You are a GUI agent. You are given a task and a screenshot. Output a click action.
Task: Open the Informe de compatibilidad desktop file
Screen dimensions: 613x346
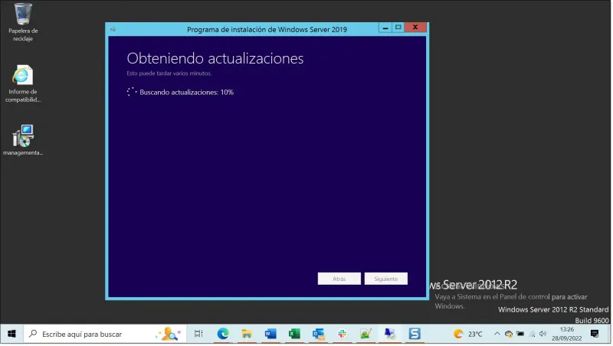click(x=23, y=76)
